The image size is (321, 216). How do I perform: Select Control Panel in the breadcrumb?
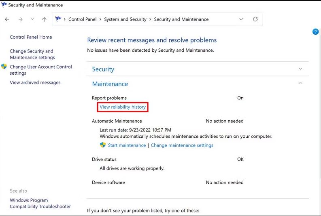click(83, 19)
